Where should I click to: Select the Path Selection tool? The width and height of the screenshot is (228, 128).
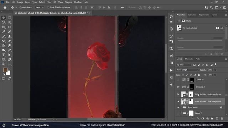point(10,55)
